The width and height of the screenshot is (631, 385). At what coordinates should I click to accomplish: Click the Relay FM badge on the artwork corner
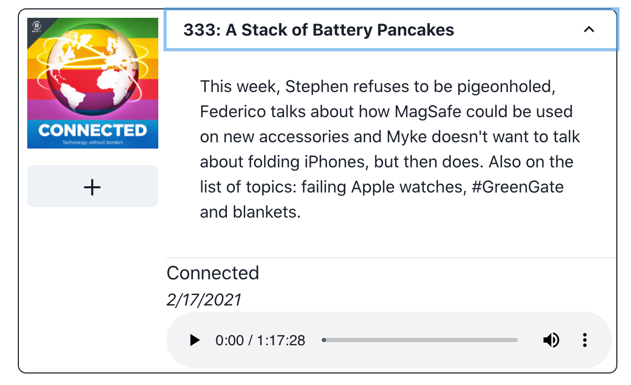coord(37,26)
